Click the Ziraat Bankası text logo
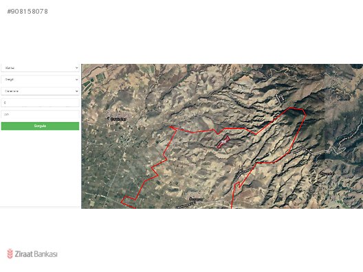This screenshot has width=363, height=272. point(36,254)
